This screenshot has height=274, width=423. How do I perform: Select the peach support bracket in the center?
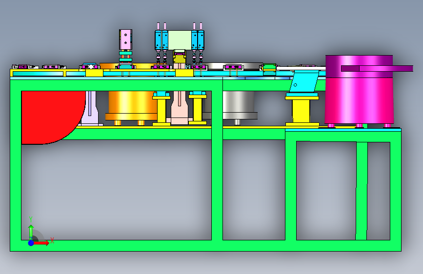[180, 108]
